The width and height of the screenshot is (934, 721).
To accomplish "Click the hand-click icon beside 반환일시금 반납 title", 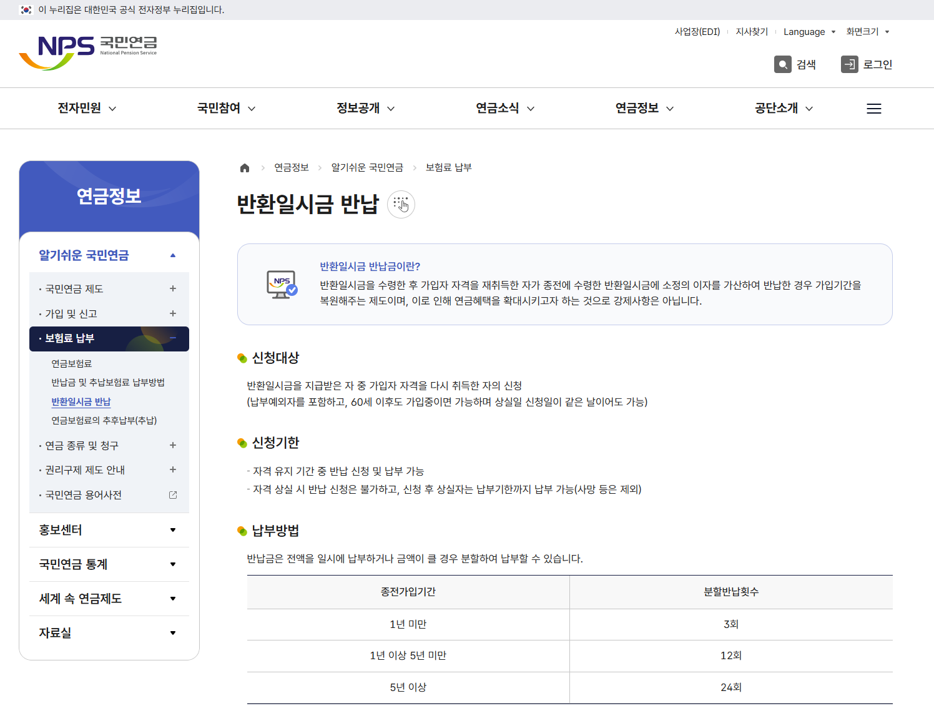I will click(401, 205).
